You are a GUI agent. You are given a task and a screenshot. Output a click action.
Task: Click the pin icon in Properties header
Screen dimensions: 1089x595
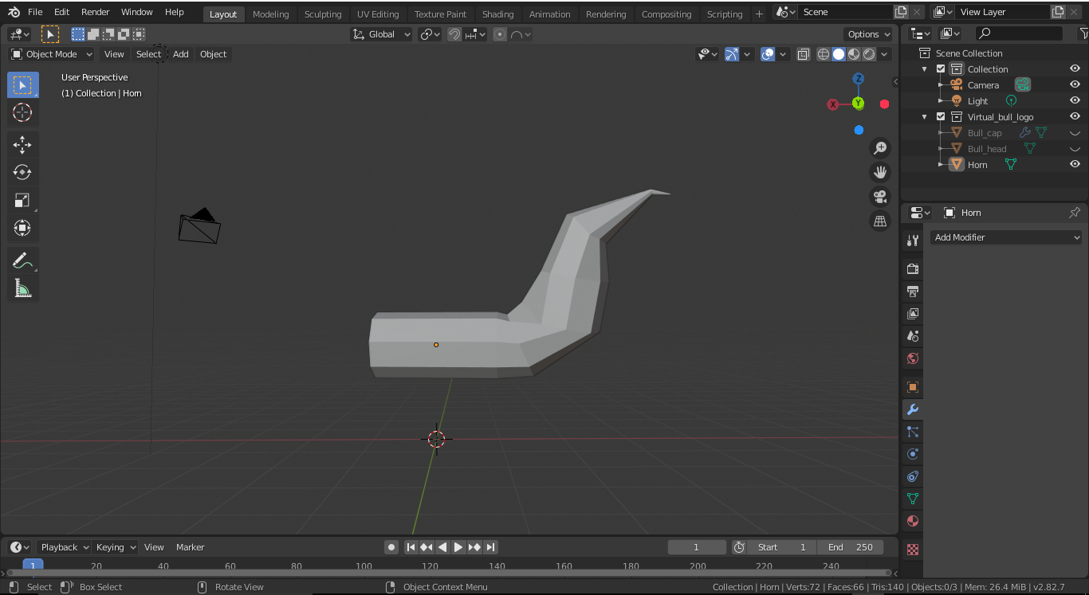[x=1074, y=213]
